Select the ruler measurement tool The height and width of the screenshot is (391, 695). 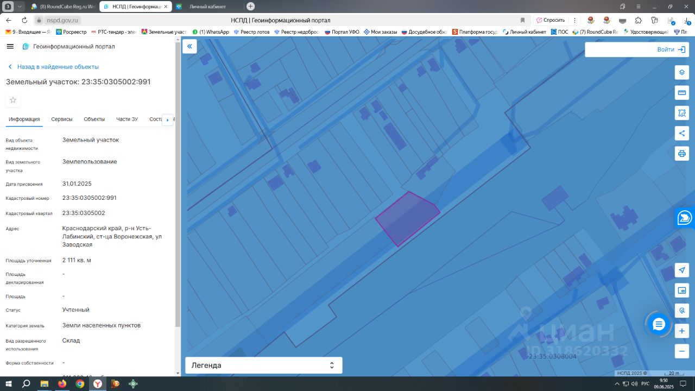[x=682, y=92]
